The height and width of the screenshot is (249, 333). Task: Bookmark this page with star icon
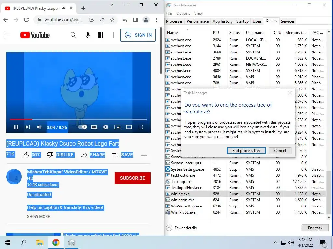click(112, 20)
